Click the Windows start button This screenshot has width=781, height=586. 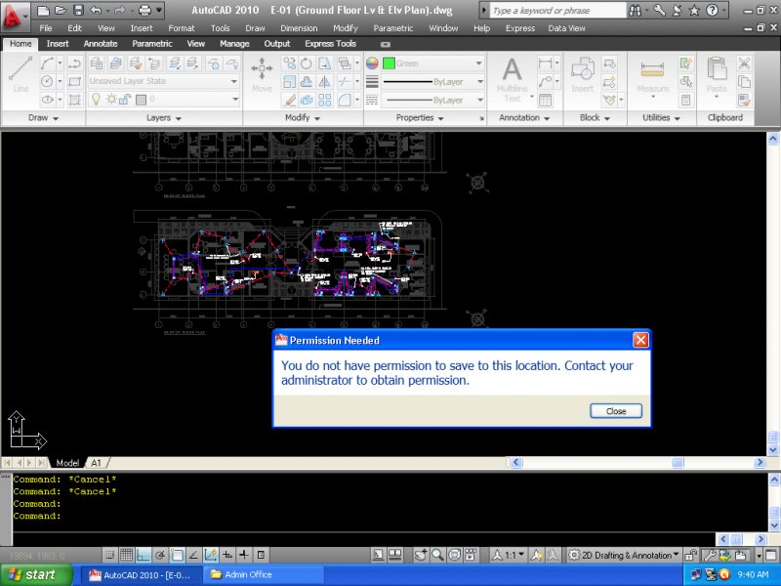tap(36, 575)
